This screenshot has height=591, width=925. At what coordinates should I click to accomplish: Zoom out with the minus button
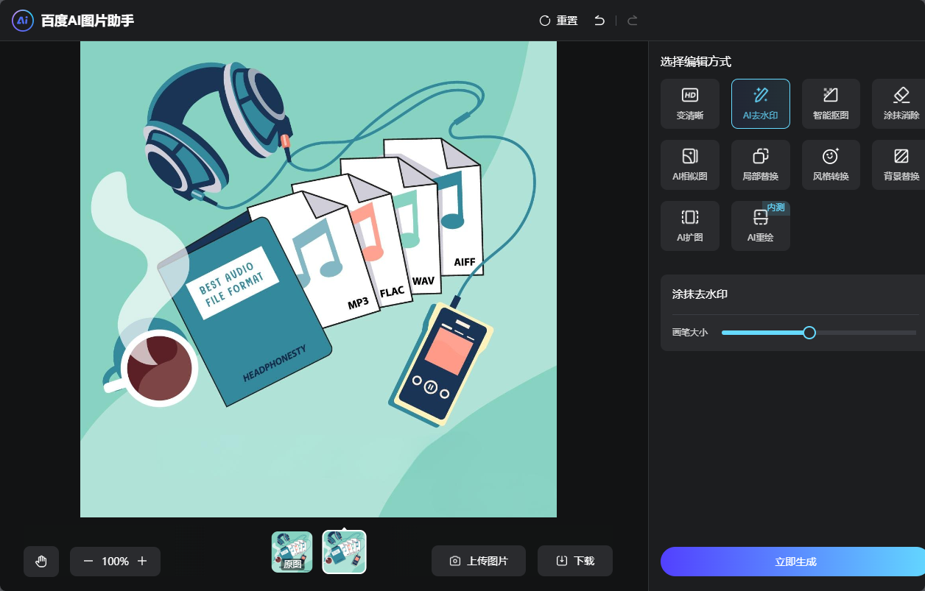click(88, 561)
